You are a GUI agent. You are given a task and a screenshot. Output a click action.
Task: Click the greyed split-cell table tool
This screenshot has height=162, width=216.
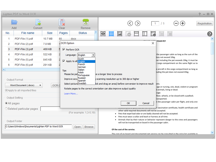point(170,34)
